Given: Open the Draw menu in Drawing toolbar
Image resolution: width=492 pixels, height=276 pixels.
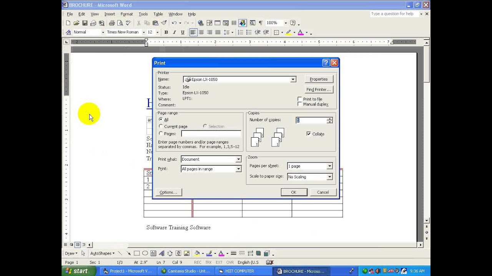Looking at the screenshot, I should tap(71, 253).
